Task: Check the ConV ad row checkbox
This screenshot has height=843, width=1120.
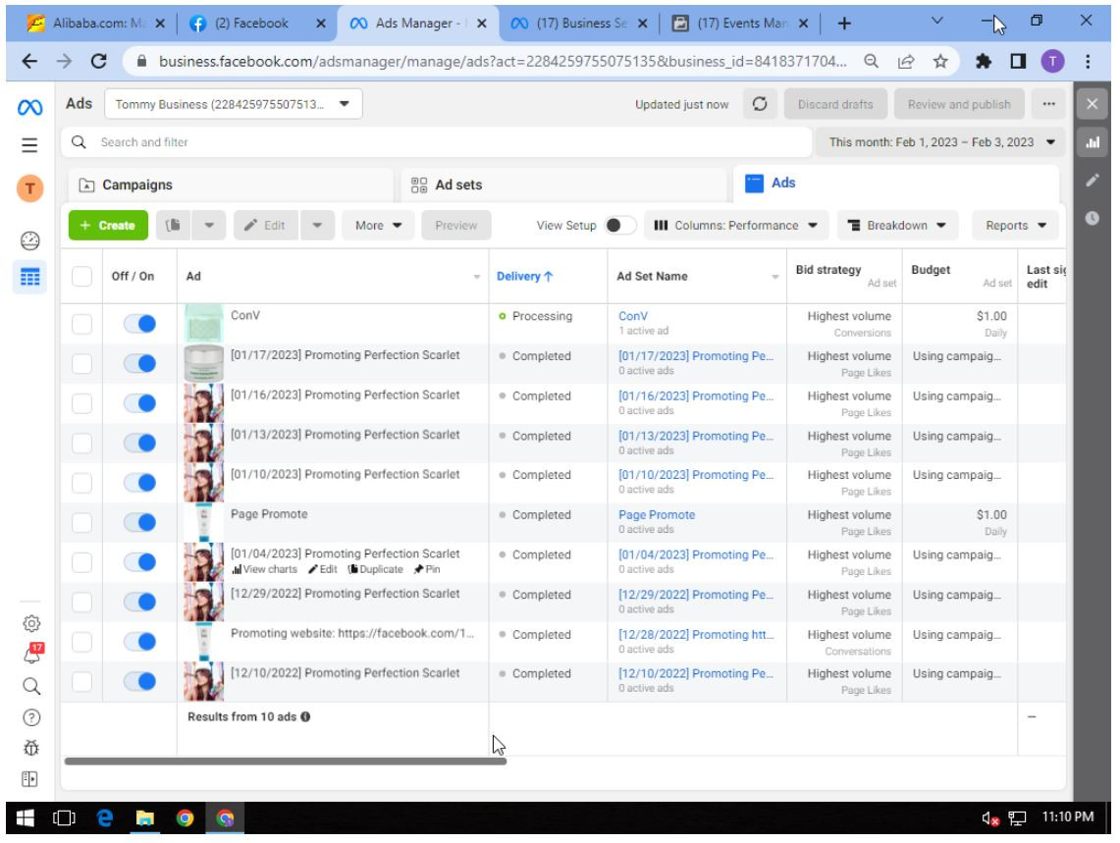Action: (x=82, y=324)
